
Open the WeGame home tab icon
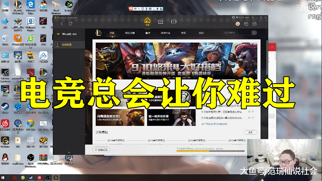point(148,21)
